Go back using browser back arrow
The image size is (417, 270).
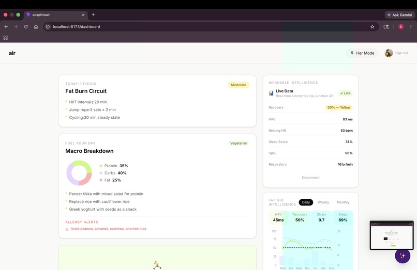[6, 26]
